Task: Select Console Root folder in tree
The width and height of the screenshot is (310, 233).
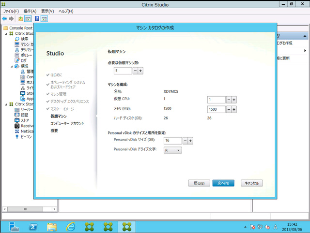Action: (x=18, y=28)
